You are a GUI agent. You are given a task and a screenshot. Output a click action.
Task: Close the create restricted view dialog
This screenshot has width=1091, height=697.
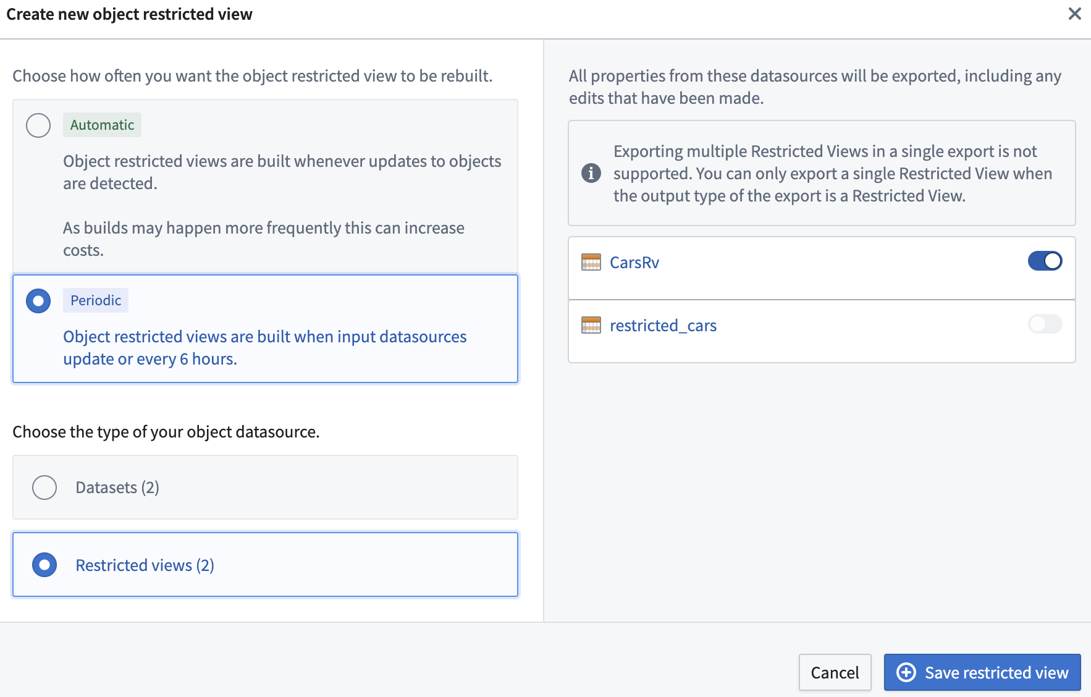click(1074, 14)
